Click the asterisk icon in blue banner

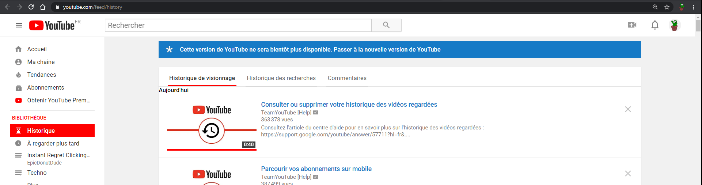point(169,49)
